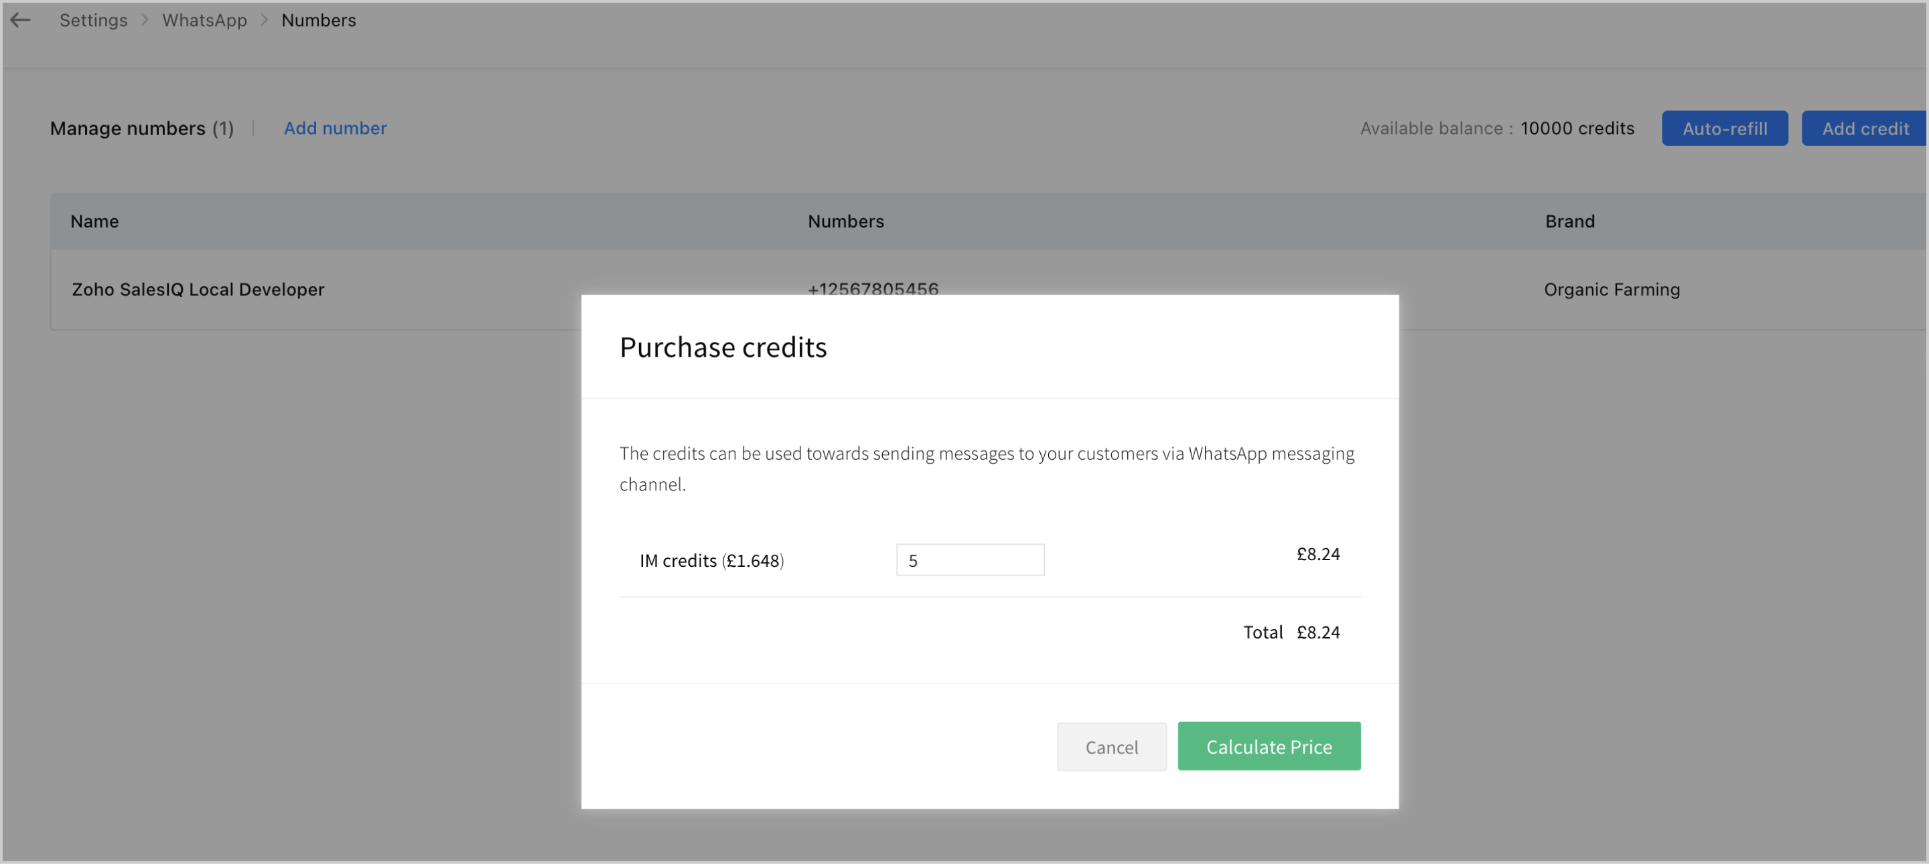The width and height of the screenshot is (1929, 864).
Task: Go to WhatsApp breadcrumb item
Action: click(204, 20)
